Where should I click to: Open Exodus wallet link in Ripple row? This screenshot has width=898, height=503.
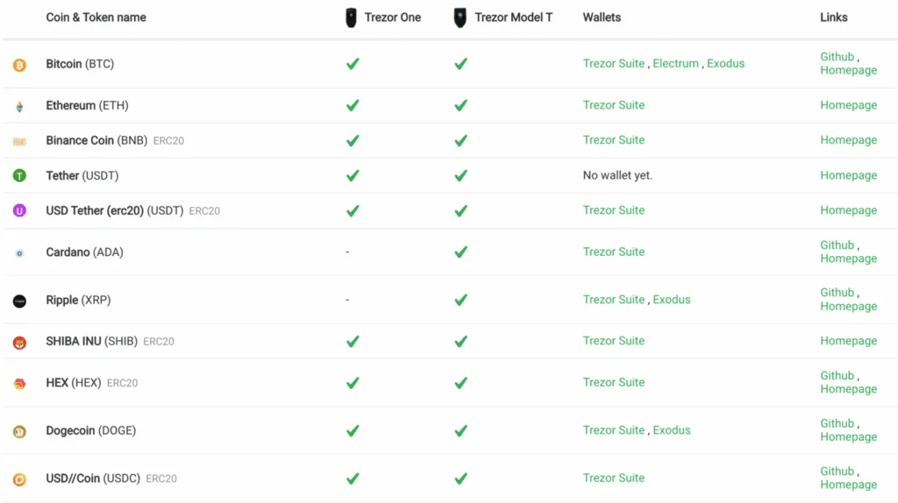pos(671,300)
